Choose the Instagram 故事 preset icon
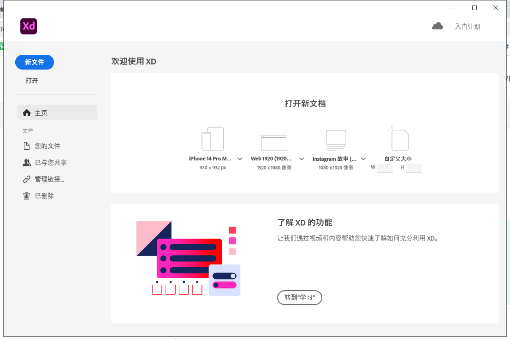The image size is (510, 340). (336, 140)
